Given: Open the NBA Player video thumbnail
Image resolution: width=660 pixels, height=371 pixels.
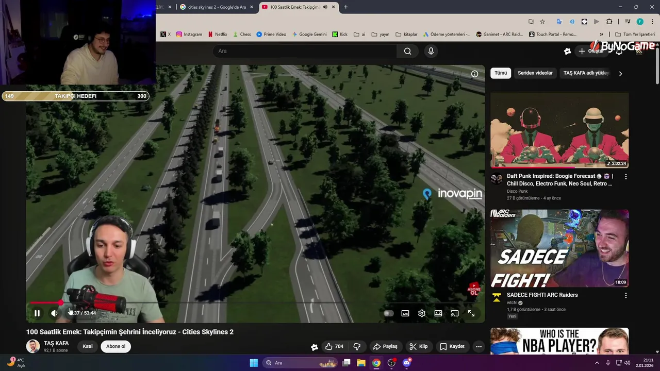Looking at the screenshot, I should click(559, 341).
